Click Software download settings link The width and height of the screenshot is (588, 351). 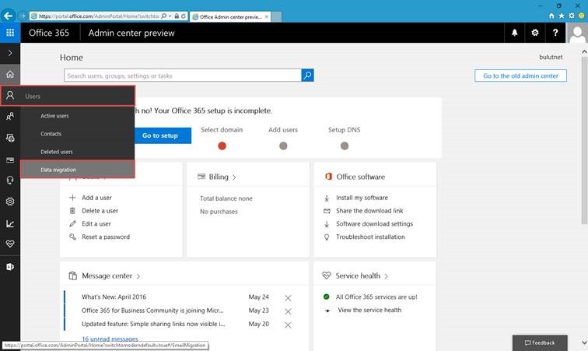click(x=374, y=223)
